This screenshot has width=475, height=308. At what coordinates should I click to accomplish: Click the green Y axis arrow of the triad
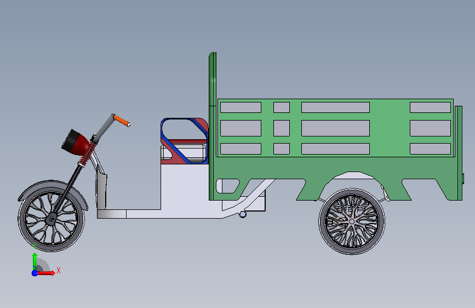point(35,260)
